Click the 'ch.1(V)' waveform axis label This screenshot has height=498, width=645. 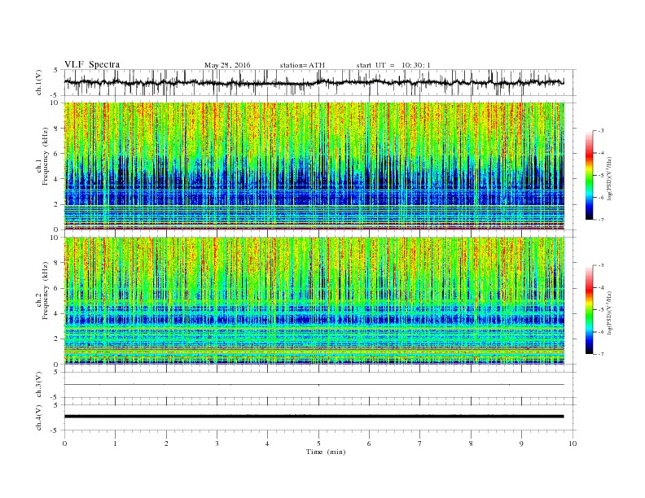[x=39, y=82]
